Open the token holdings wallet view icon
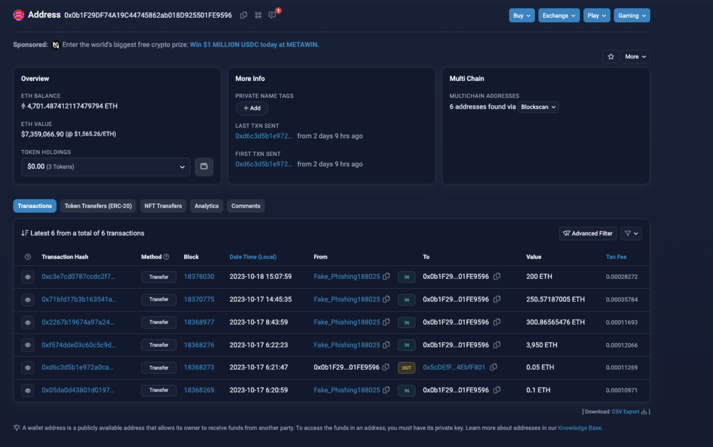The image size is (713, 447). click(x=204, y=167)
